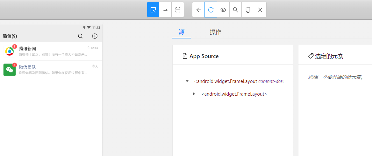Click the 微视频丨武汉 message preview
The image size is (372, 156).
(53, 55)
